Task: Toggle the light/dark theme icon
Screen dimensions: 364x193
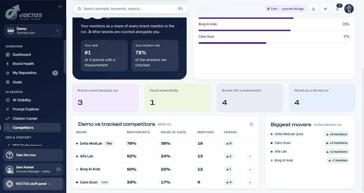Action: (x=326, y=9)
